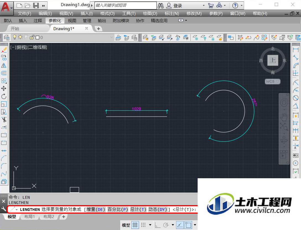Switch to the 输出 ribbon tab
The image size is (301, 230).
coord(102,20)
